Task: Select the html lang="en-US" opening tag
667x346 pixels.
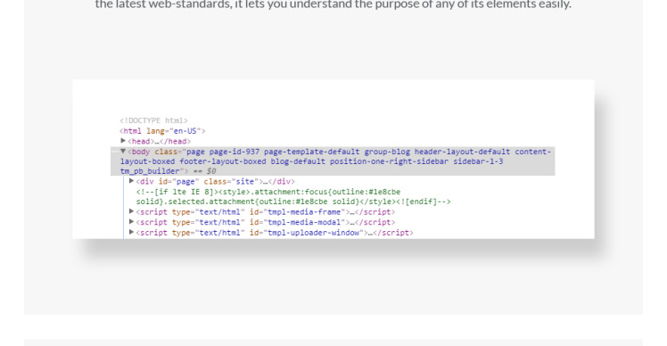Action: (162, 131)
